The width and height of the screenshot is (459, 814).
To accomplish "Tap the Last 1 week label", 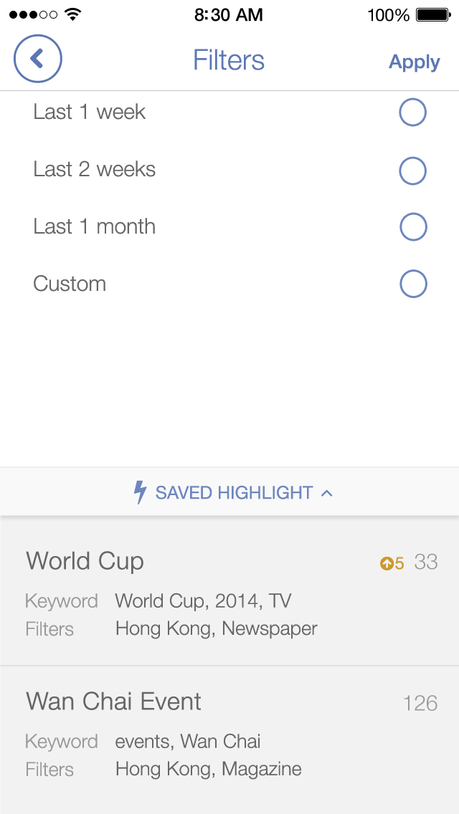I will (90, 112).
